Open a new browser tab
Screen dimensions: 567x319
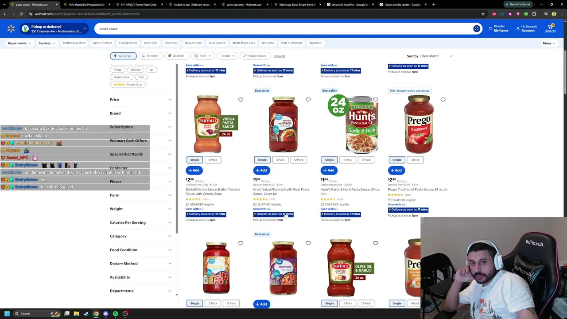point(433,4)
